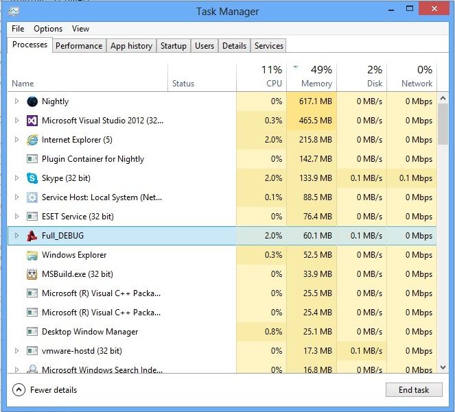455x412 pixels.
Task: Open the Options menu
Action: (48, 29)
